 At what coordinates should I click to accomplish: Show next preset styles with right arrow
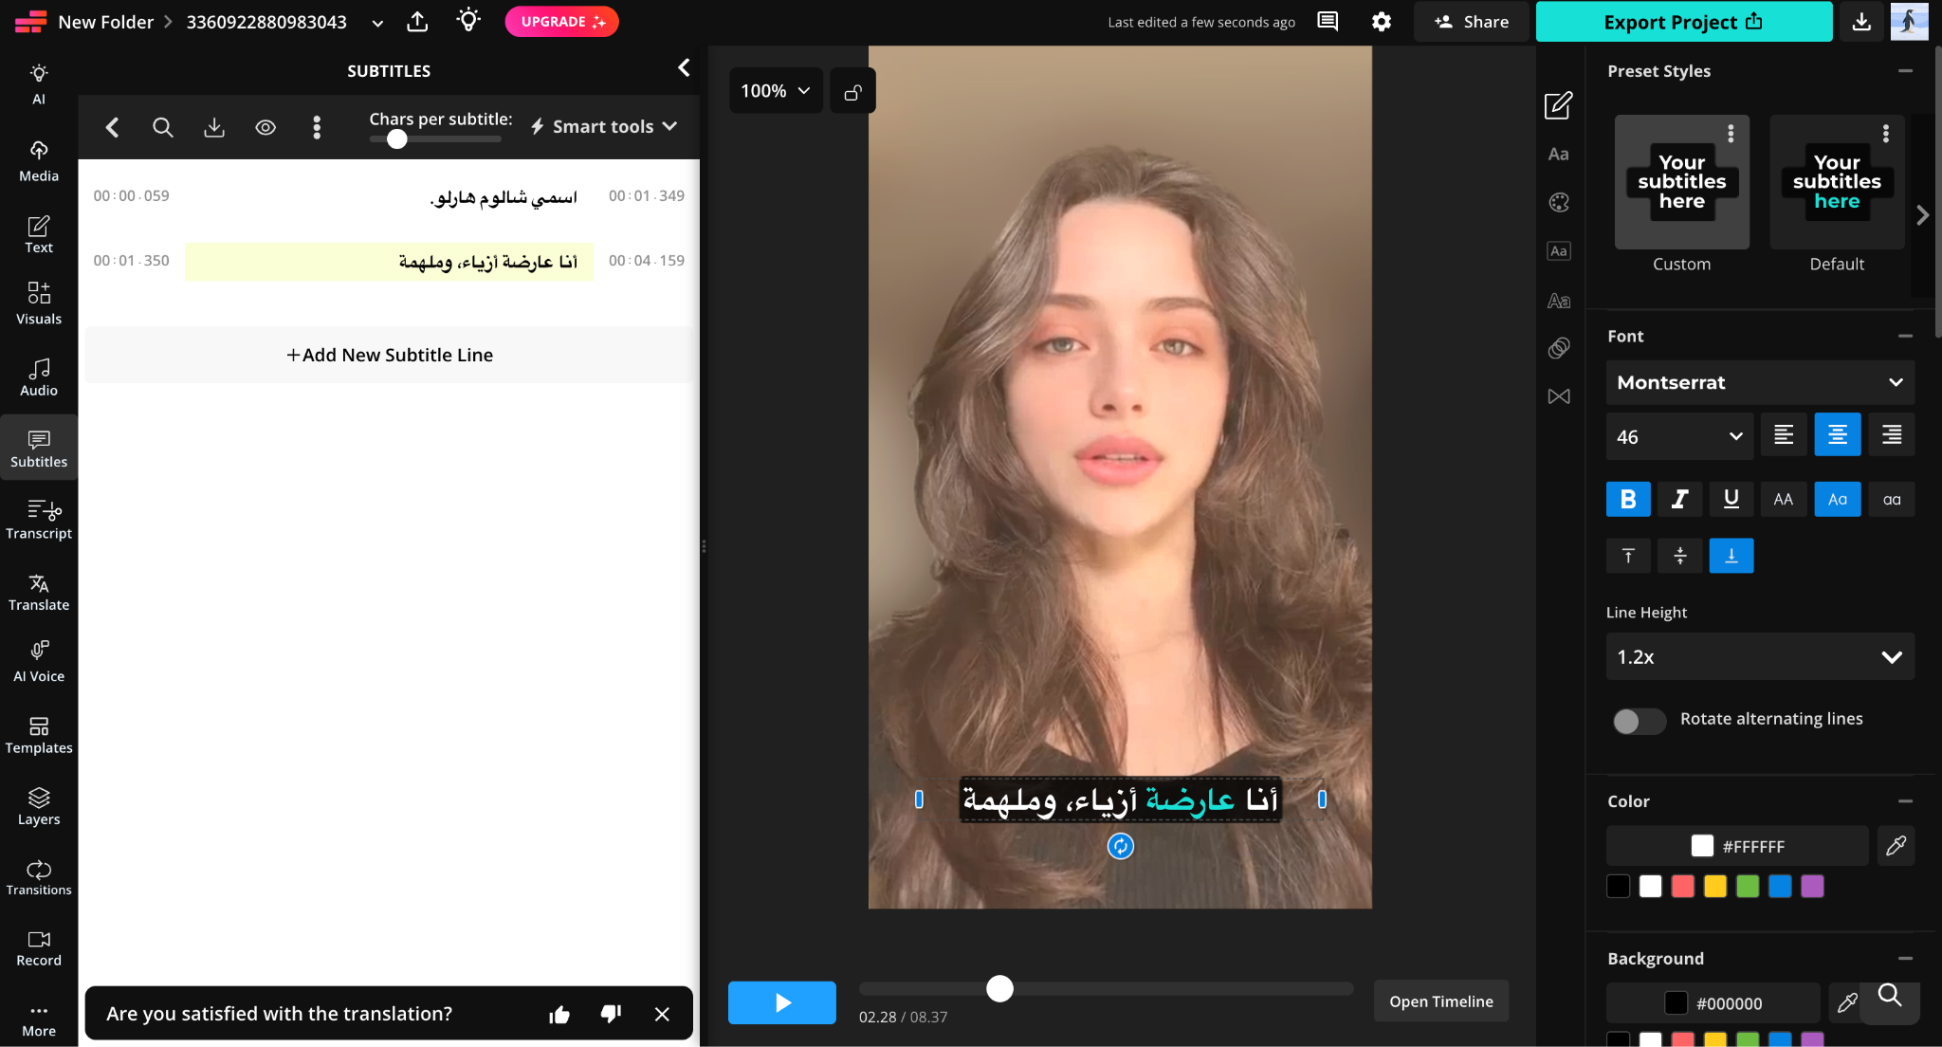(1922, 215)
